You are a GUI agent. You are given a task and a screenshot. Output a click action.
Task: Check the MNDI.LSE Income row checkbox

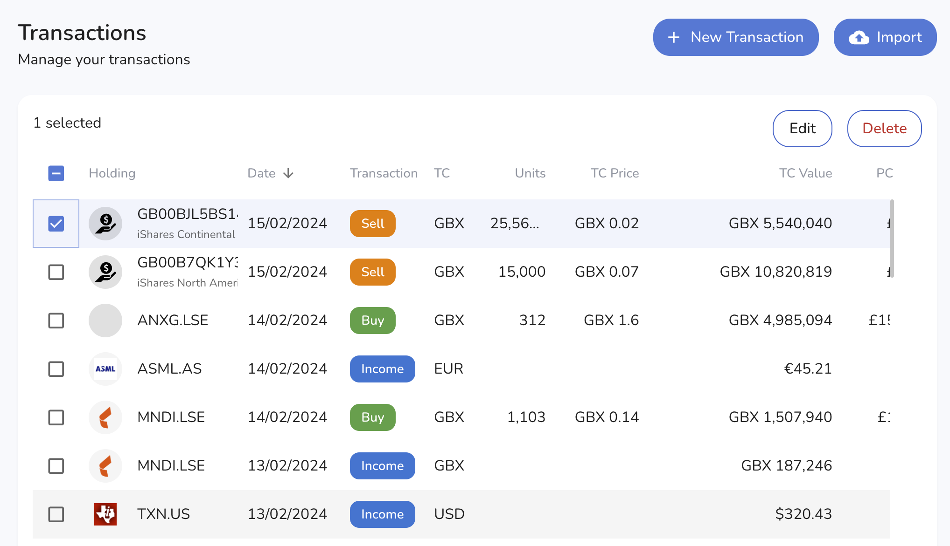click(x=56, y=466)
